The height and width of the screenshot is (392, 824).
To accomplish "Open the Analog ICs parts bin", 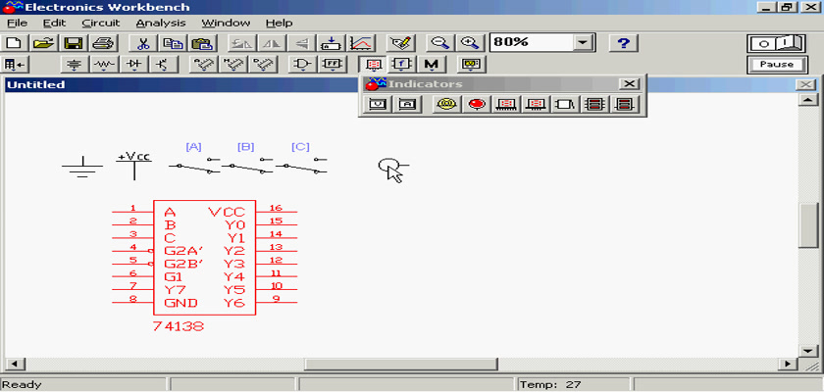I will [x=203, y=64].
